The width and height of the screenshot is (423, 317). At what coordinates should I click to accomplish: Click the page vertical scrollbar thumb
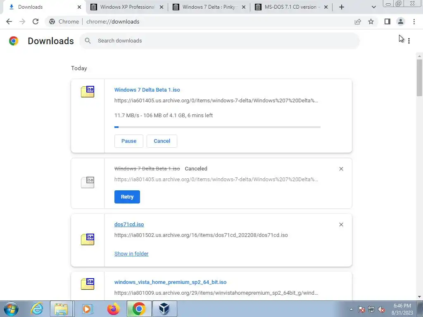419,78
